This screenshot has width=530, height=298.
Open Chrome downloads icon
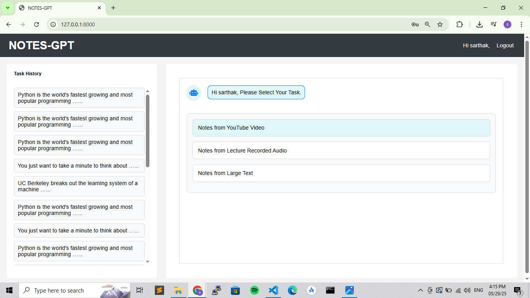click(480, 24)
